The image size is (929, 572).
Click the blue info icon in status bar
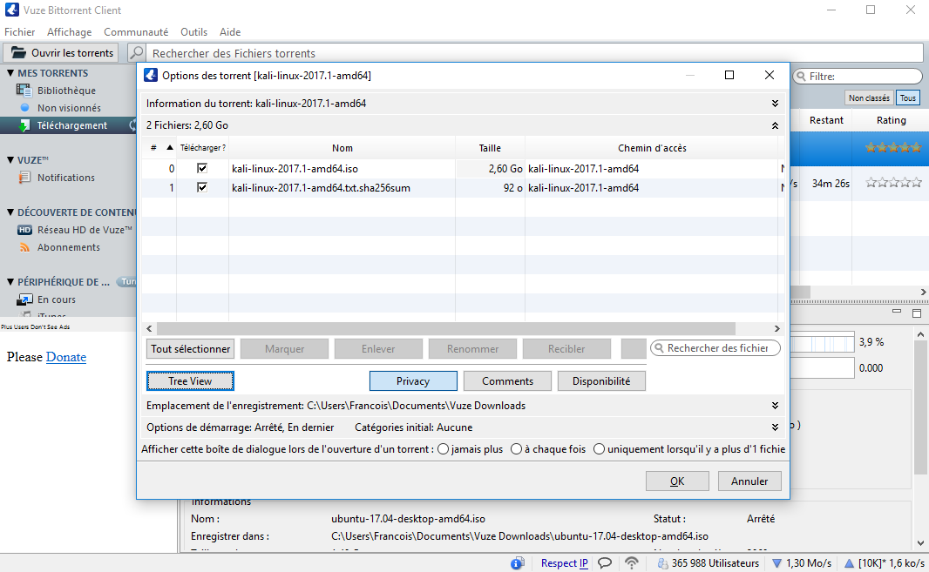pyautogui.click(x=517, y=563)
